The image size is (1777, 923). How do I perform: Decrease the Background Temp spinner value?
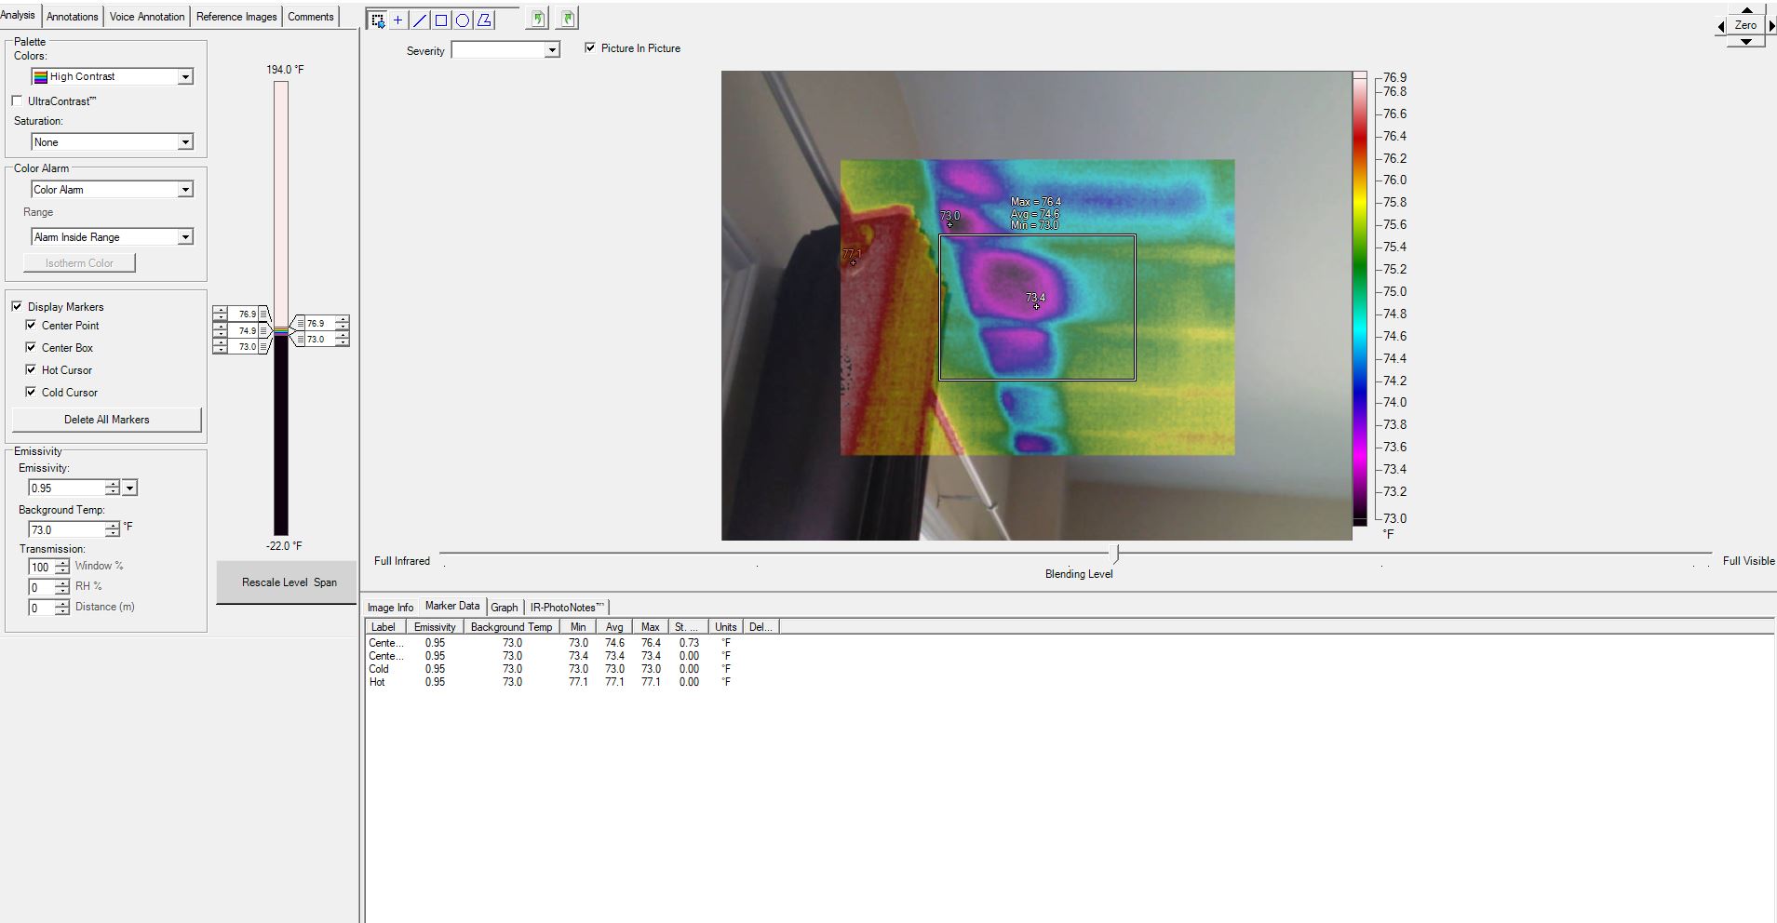pos(113,533)
